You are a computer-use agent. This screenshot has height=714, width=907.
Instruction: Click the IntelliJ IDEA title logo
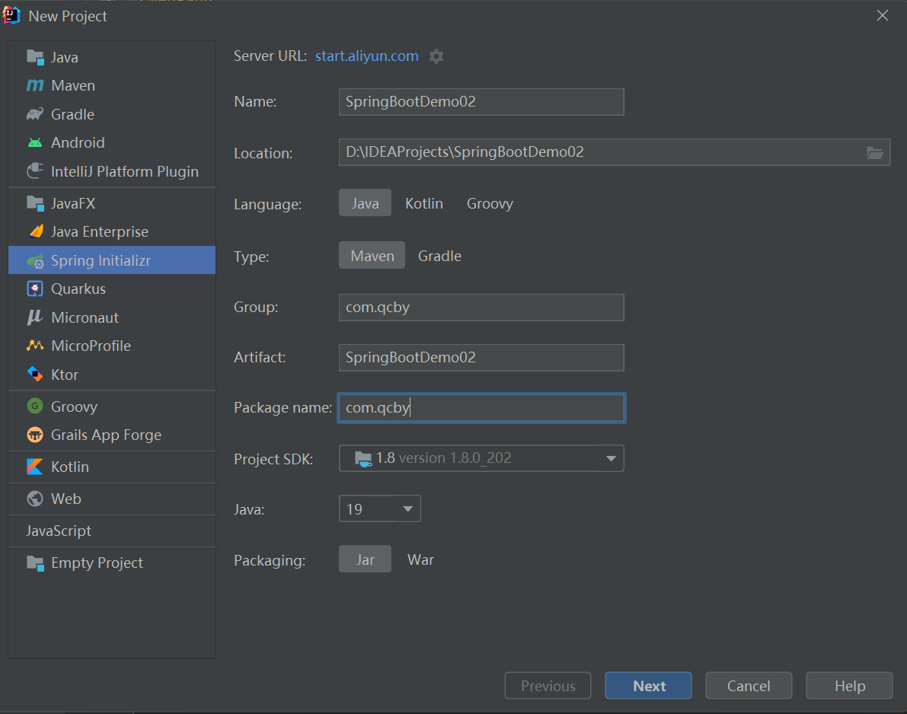pos(11,16)
